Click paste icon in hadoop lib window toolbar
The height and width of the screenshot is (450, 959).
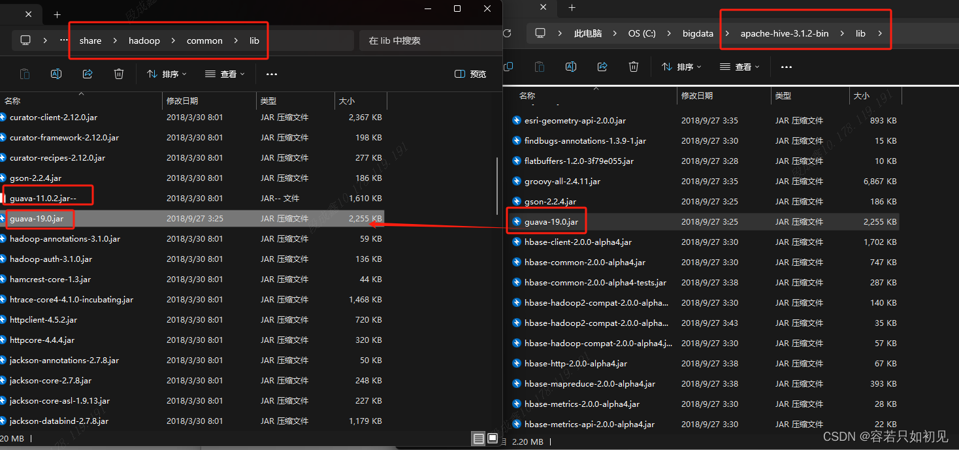[x=25, y=74]
